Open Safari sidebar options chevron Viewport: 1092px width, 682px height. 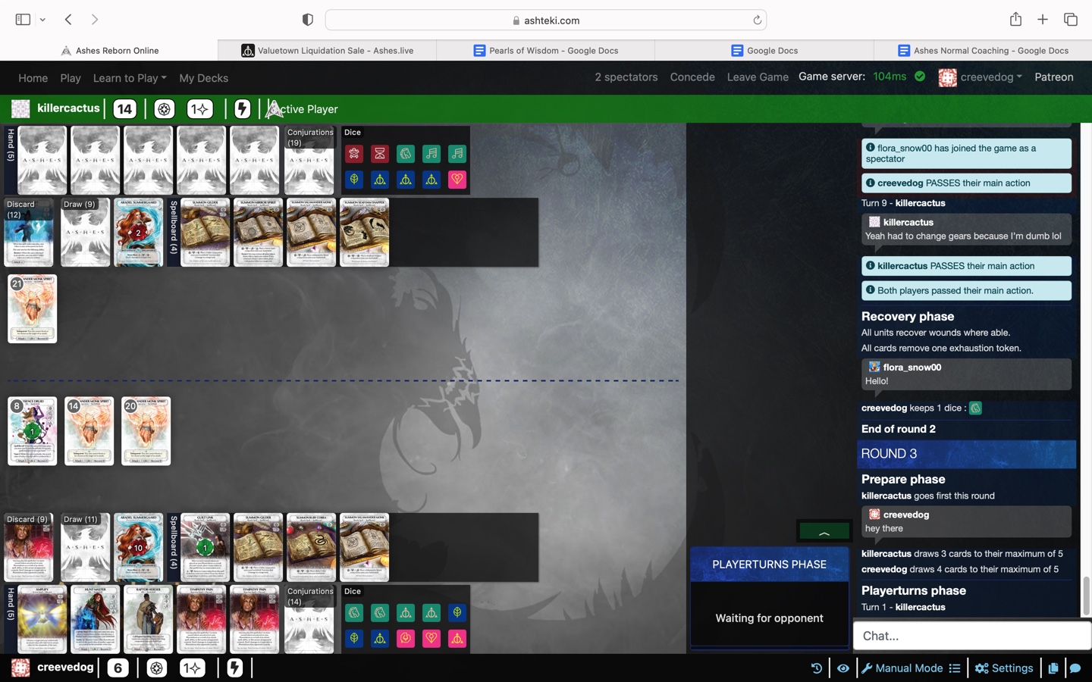[x=42, y=20]
